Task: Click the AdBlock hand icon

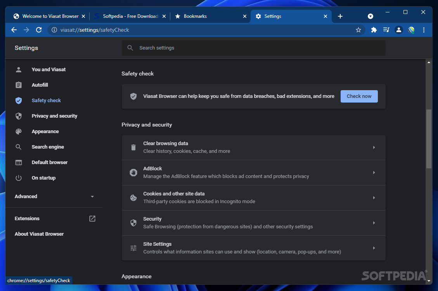Action: (x=133, y=173)
